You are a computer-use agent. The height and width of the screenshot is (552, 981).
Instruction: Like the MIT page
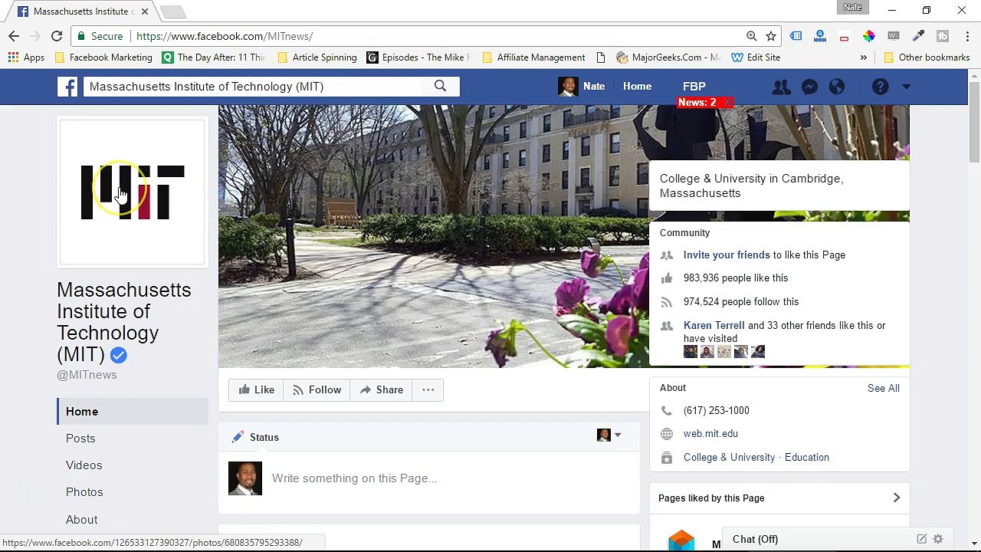click(x=256, y=390)
